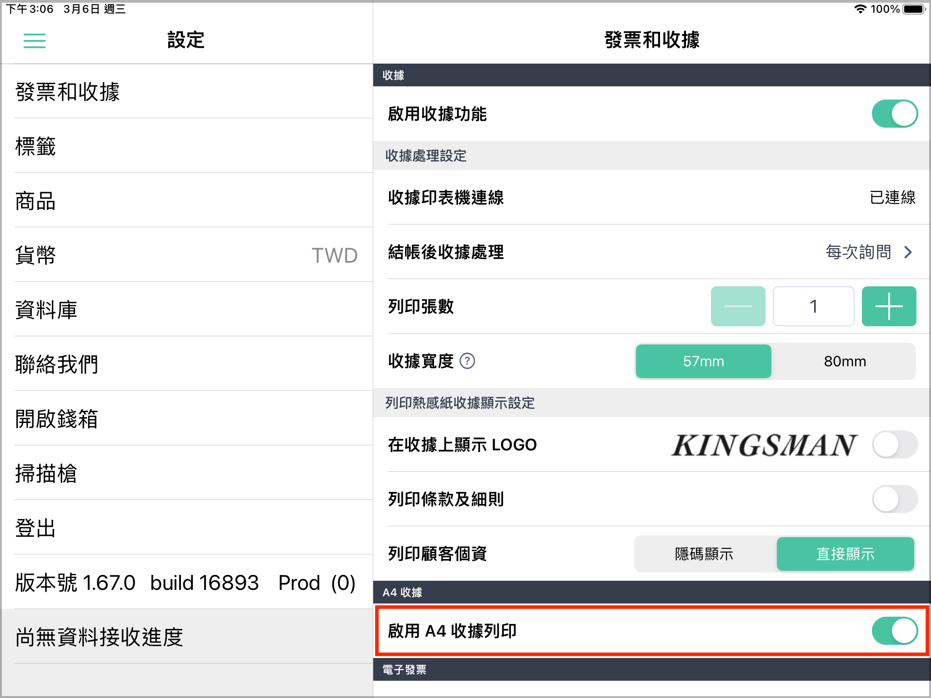Tap the A4 收據 section header

pyautogui.click(x=652, y=592)
